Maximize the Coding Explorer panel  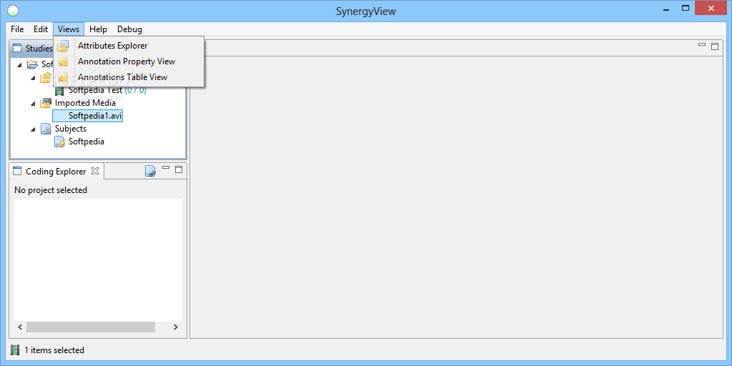(x=178, y=169)
